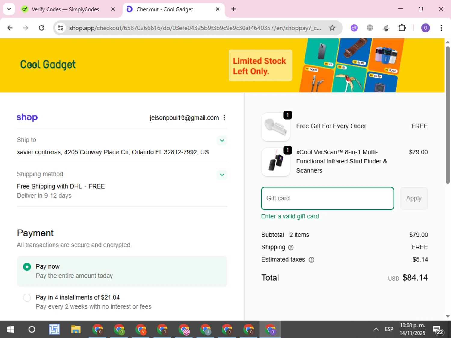Show hidden system tray icons

(376, 330)
